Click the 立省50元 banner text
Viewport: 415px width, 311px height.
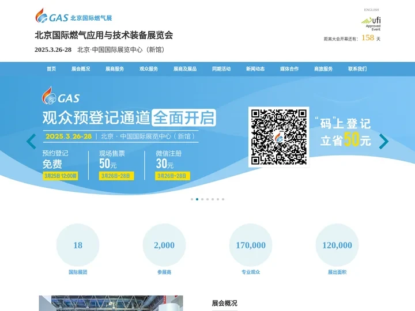[346, 139]
